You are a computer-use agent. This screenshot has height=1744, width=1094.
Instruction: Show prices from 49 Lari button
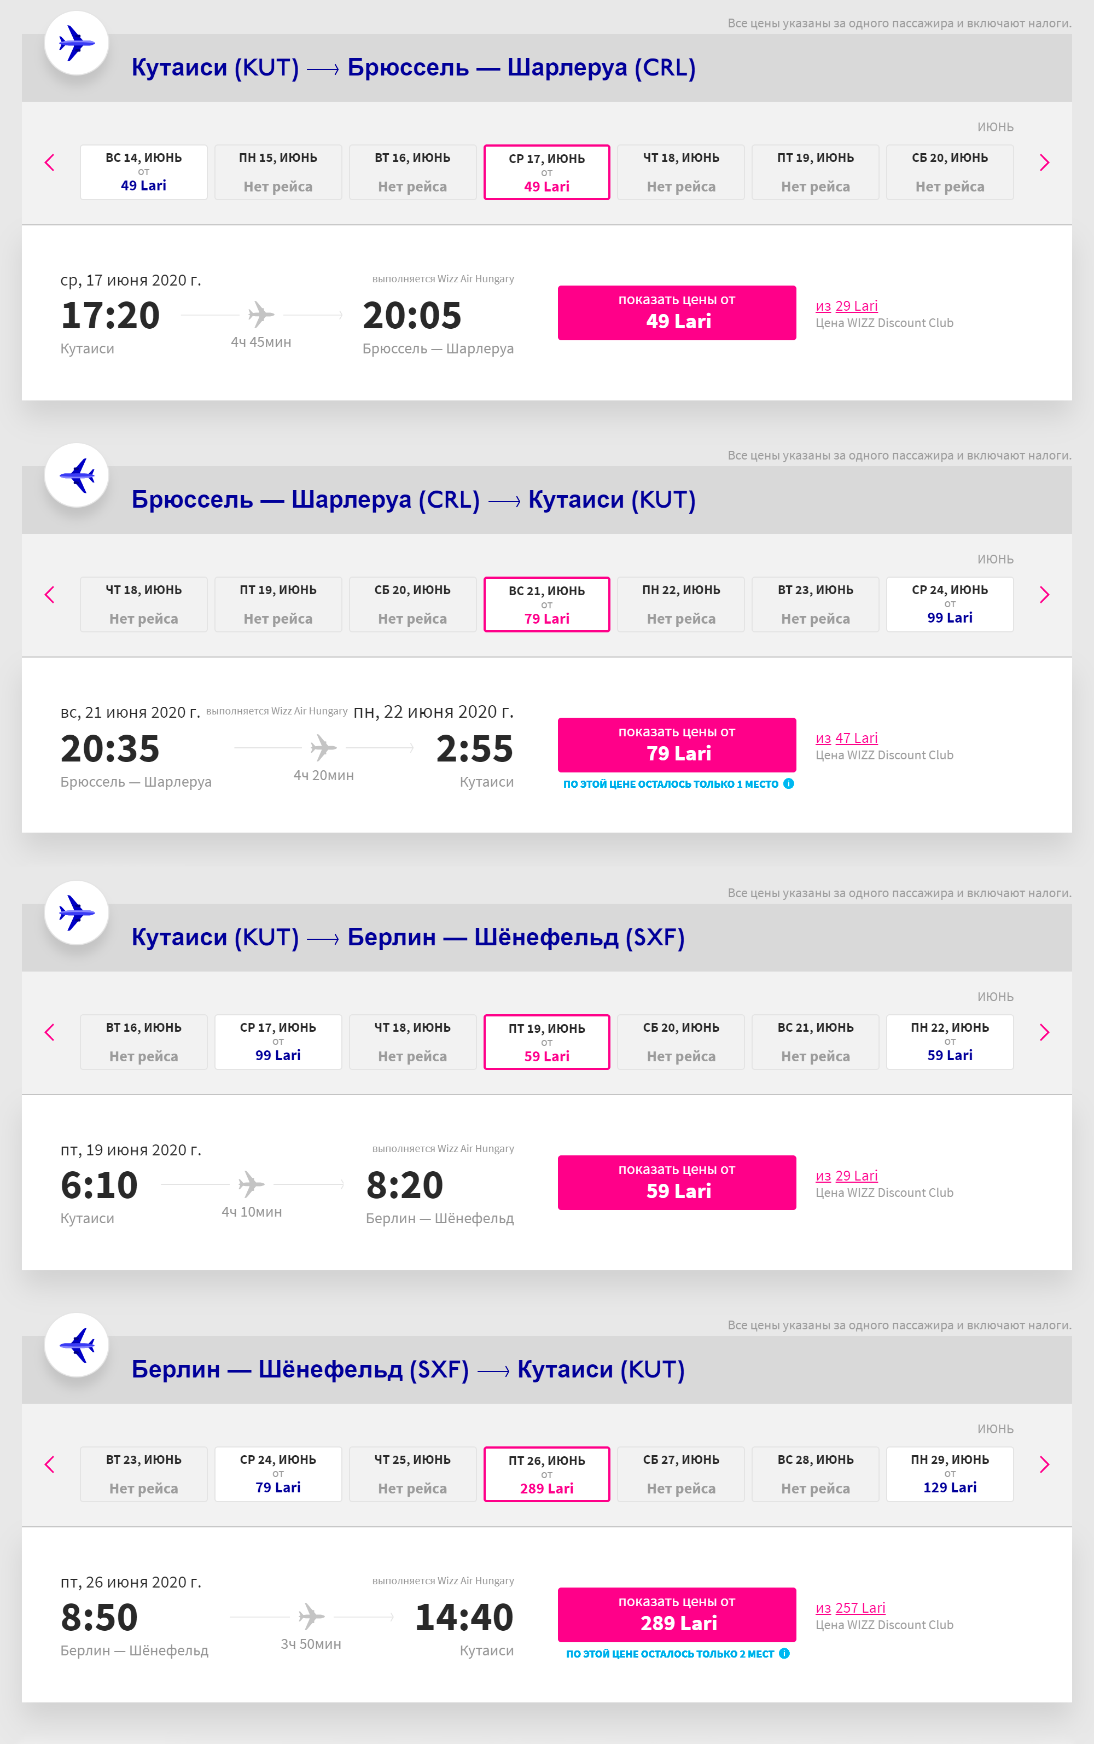point(677,312)
